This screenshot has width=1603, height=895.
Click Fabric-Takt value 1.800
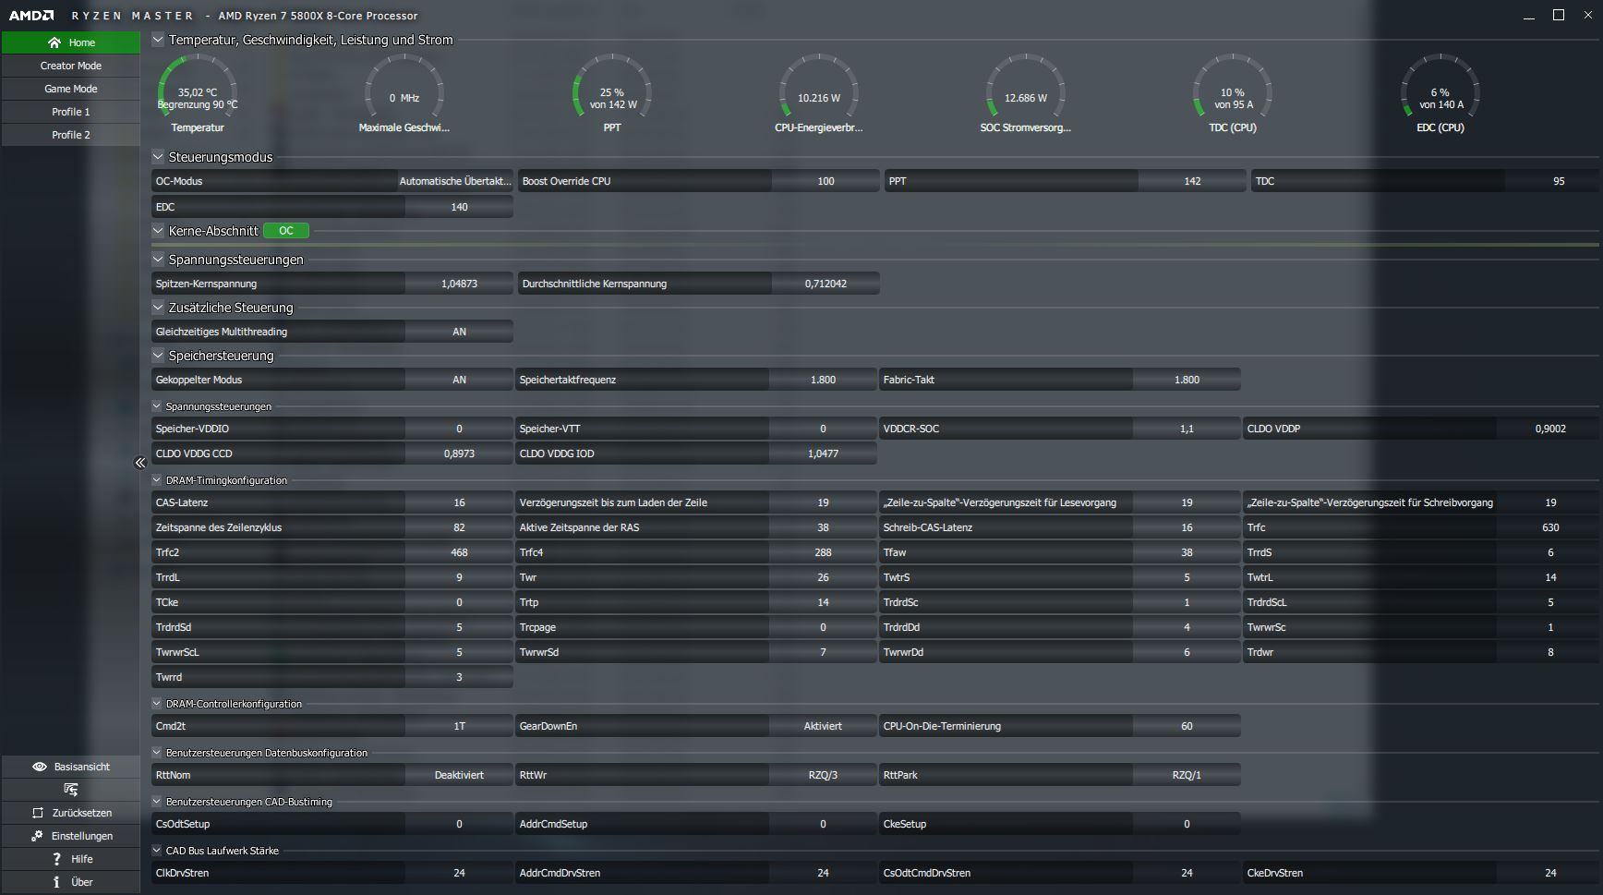tap(1187, 380)
